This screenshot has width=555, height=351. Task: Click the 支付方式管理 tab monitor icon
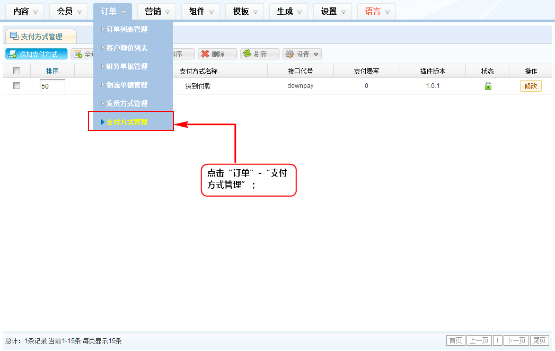pos(14,36)
